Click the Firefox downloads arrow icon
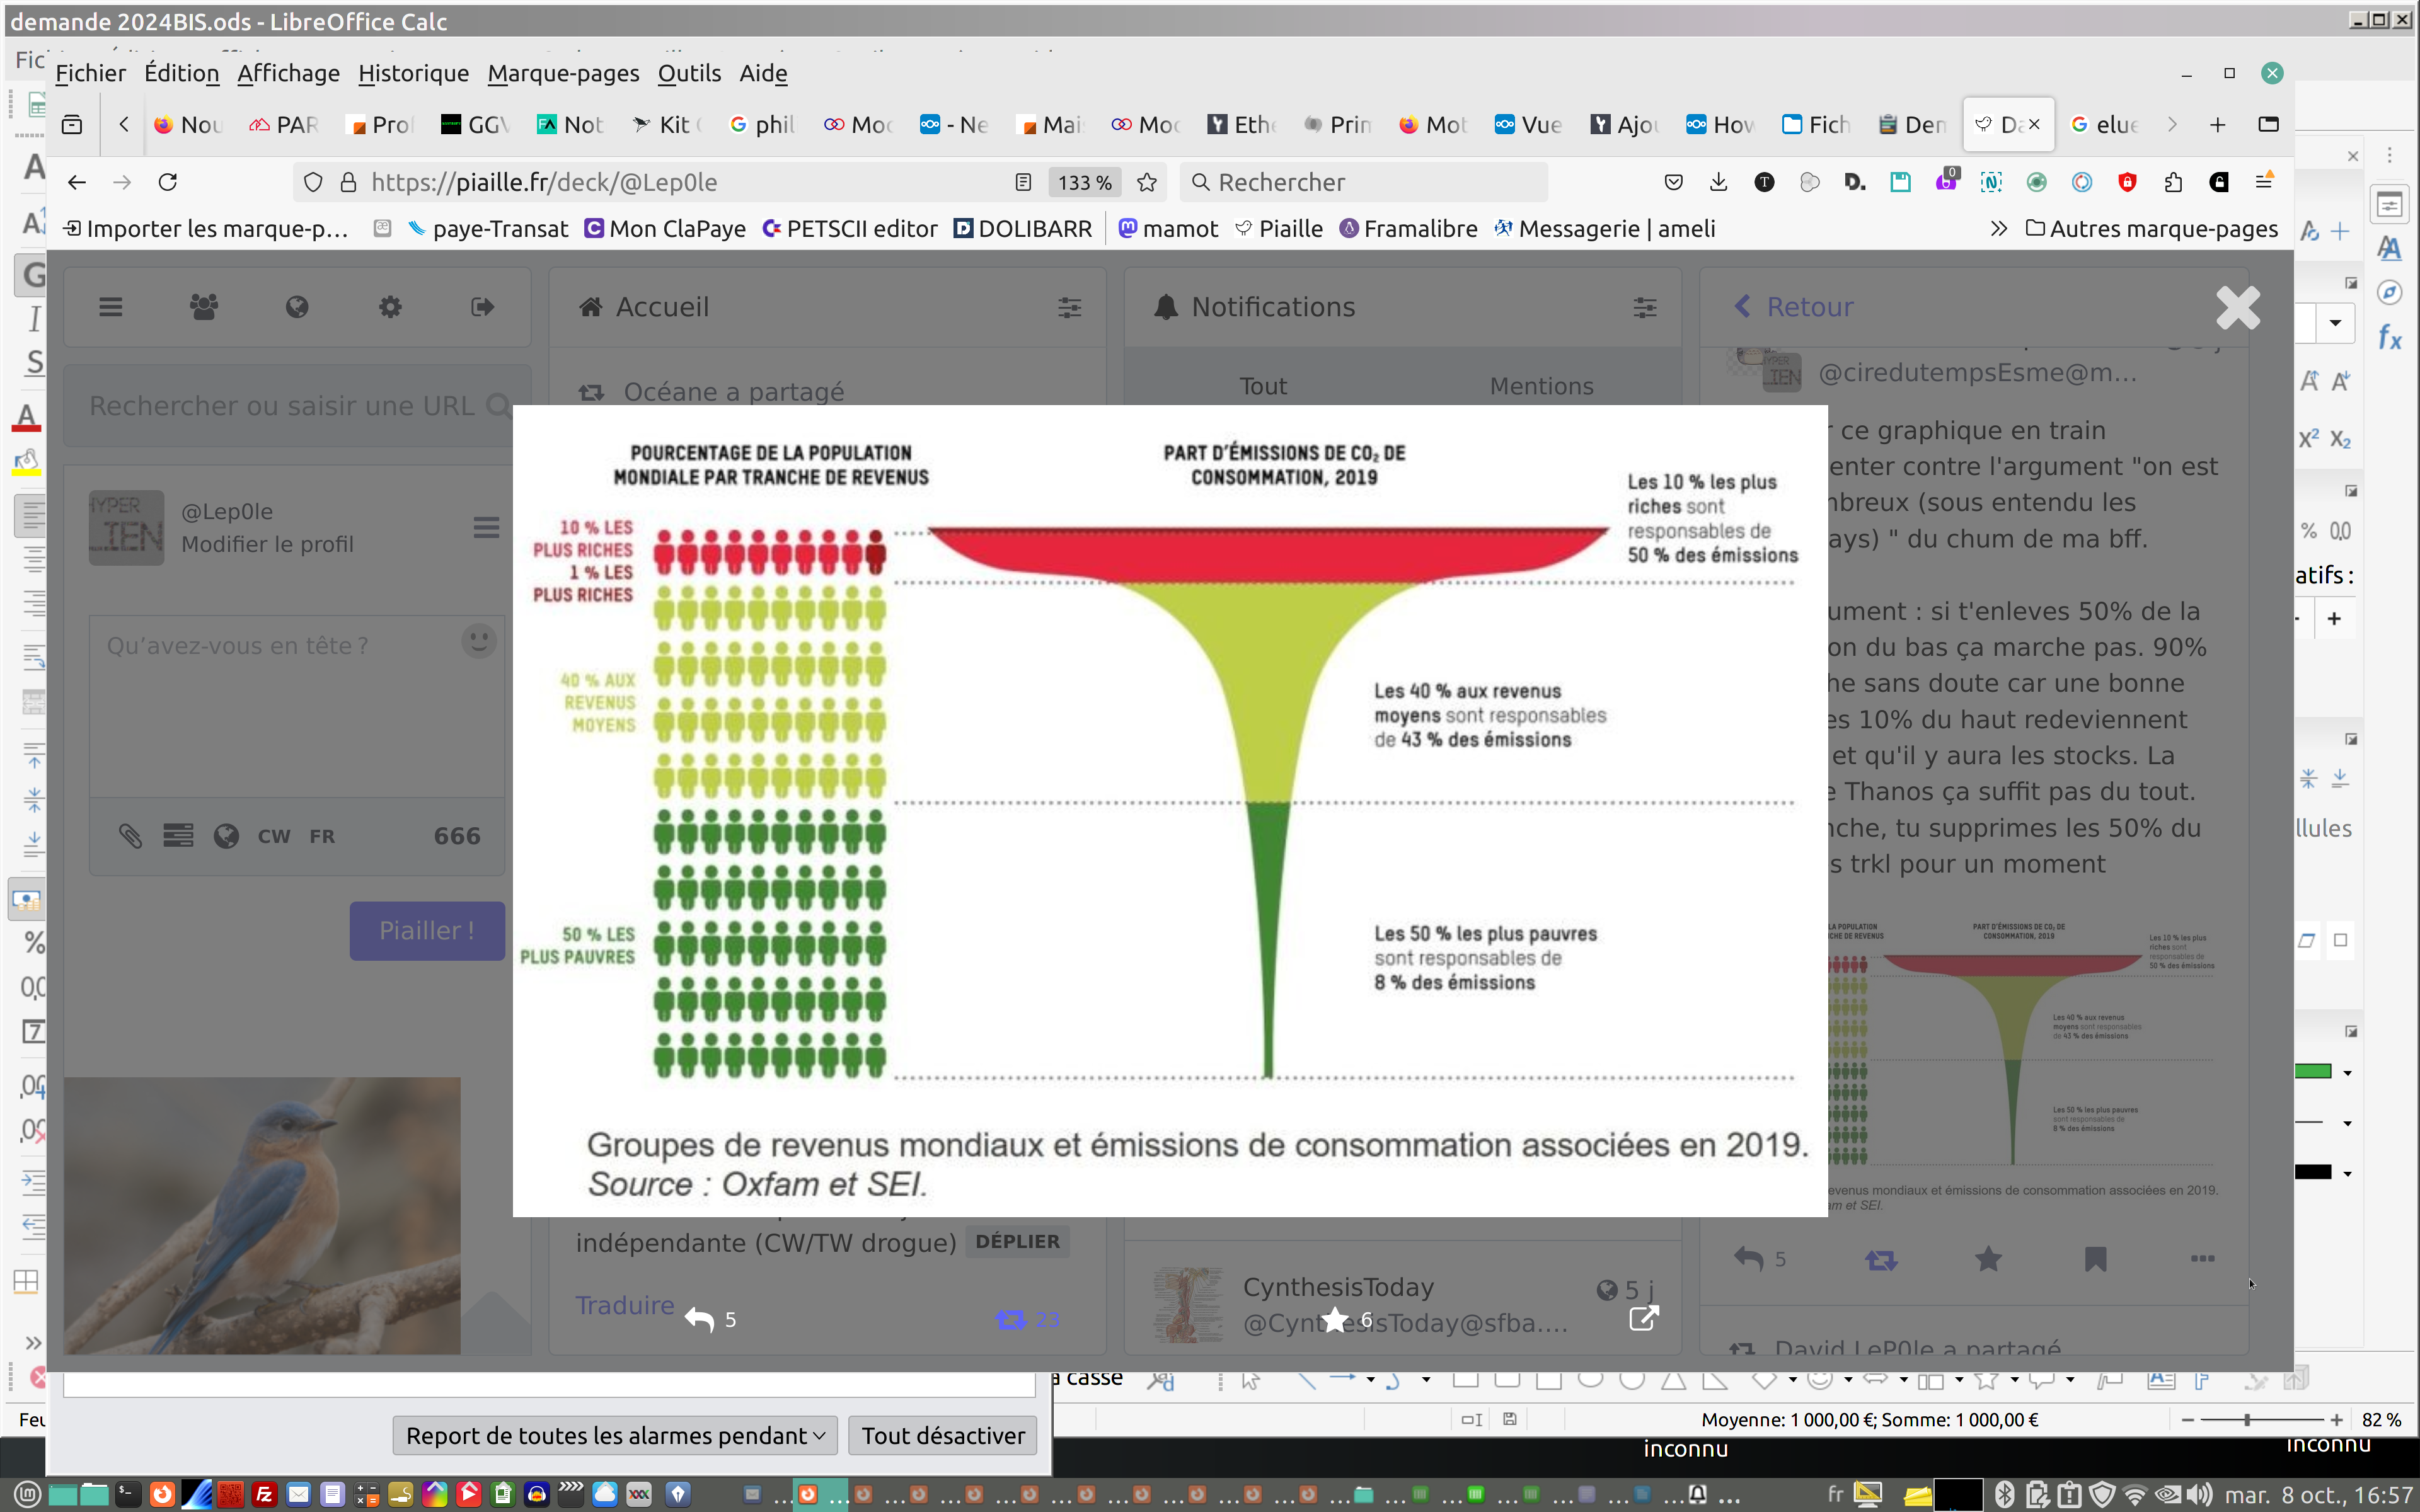The height and width of the screenshot is (1512, 2420). 1718,182
